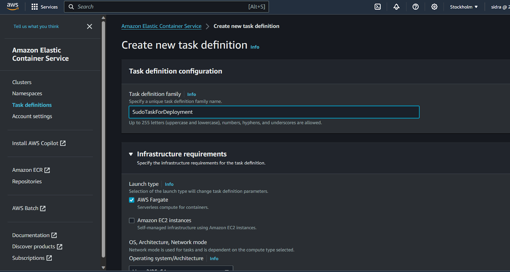
Task: Open the notifications bell
Action: (x=397, y=7)
